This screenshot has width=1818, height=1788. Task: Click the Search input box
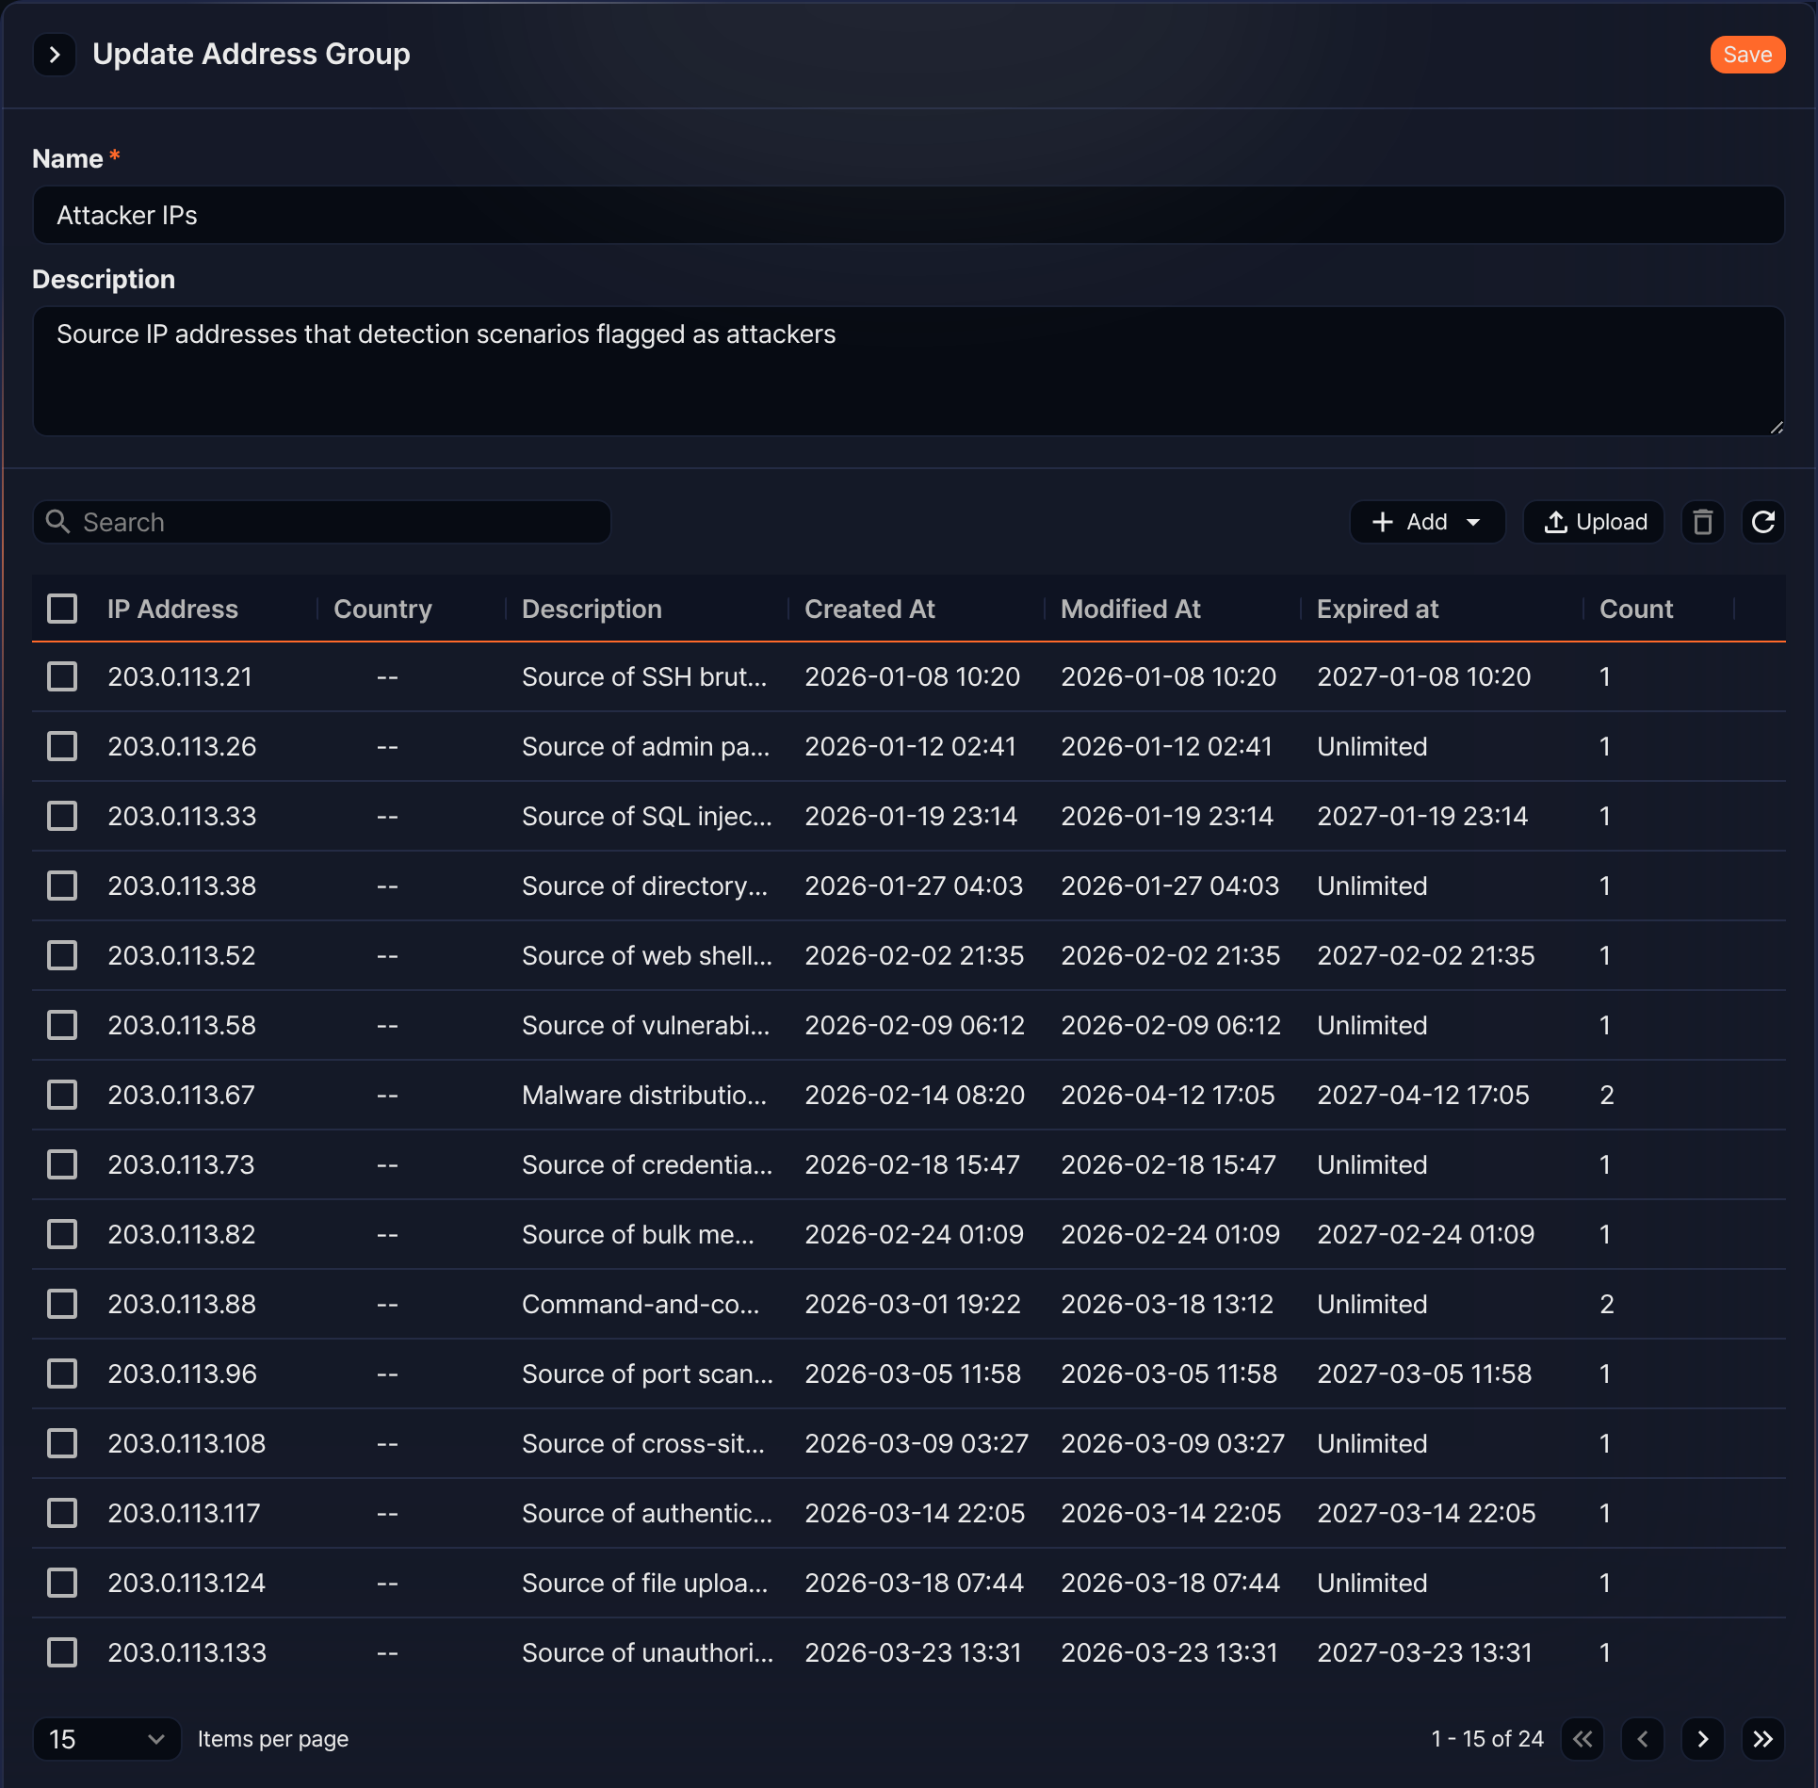pyautogui.click(x=322, y=522)
